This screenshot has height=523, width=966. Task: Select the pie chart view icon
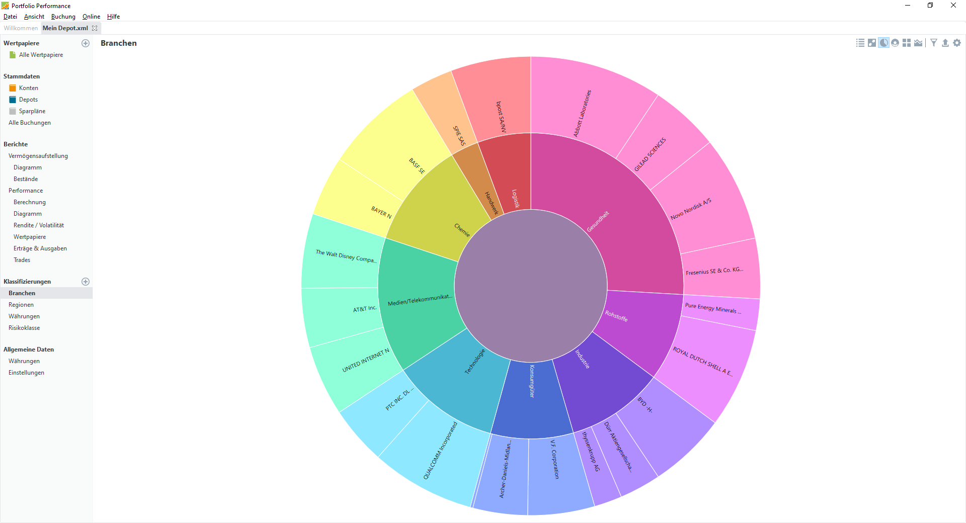click(x=883, y=43)
